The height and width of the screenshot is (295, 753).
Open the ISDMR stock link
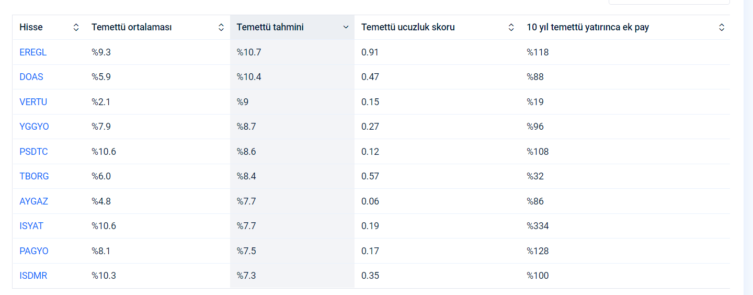tap(33, 276)
